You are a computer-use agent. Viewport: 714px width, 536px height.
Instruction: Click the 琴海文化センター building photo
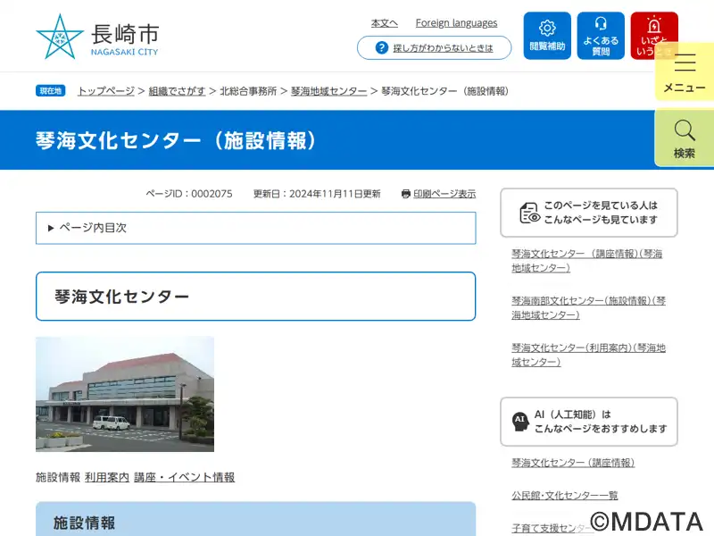tap(125, 394)
